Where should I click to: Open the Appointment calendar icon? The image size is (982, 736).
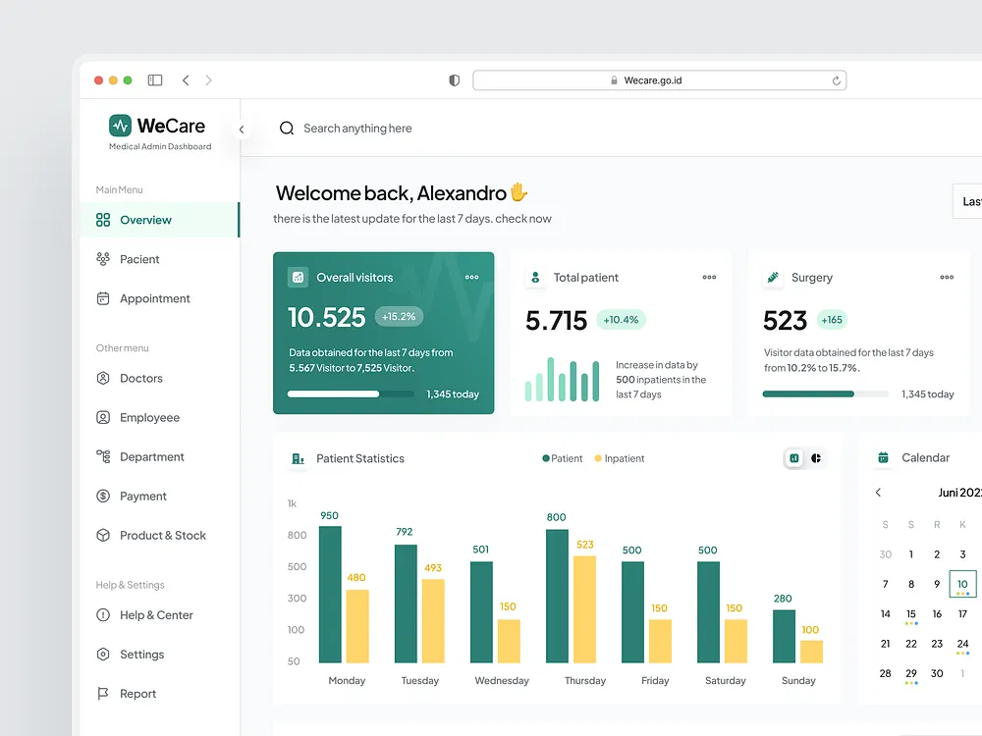pos(103,298)
